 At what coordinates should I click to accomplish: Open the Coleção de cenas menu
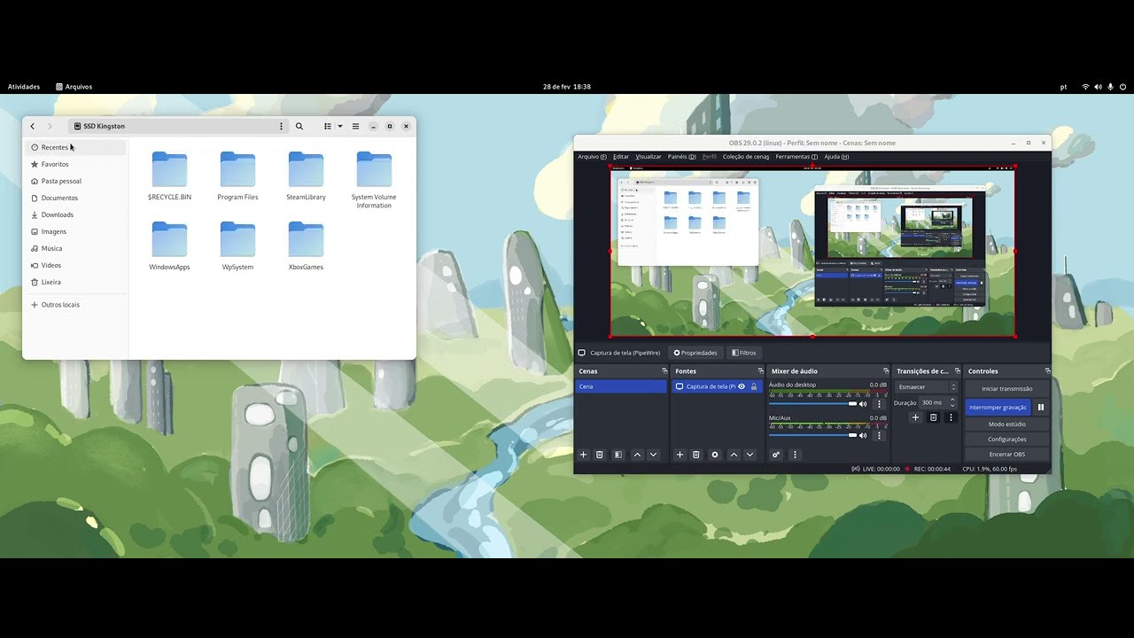pos(746,157)
